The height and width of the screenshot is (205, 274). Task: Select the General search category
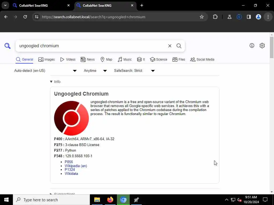(24, 60)
